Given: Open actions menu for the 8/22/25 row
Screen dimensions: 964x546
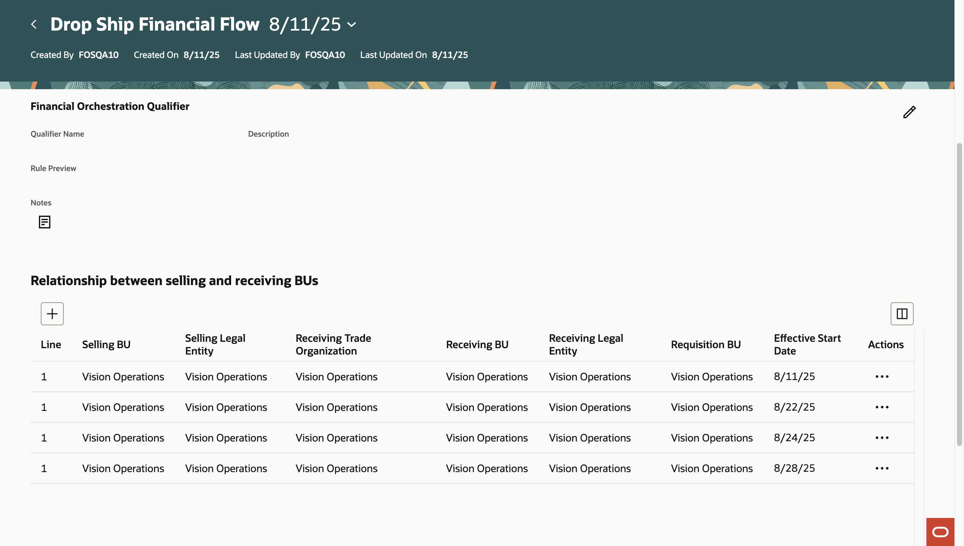Looking at the screenshot, I should click(882, 407).
